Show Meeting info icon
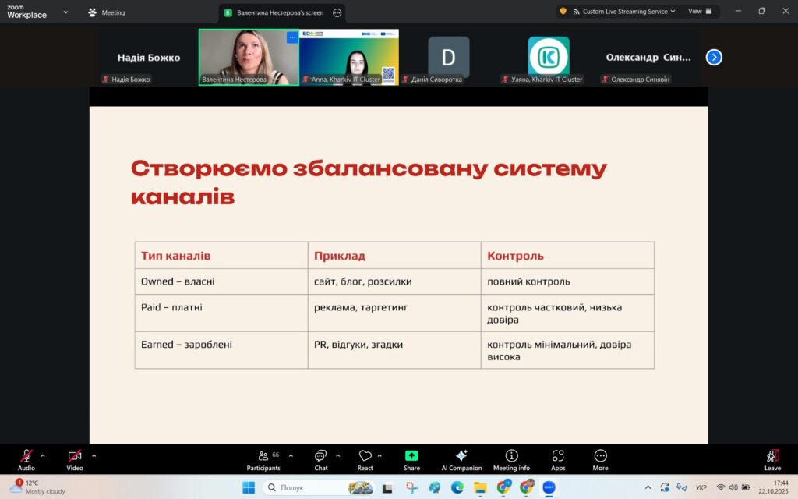The width and height of the screenshot is (798, 499). pos(511,456)
